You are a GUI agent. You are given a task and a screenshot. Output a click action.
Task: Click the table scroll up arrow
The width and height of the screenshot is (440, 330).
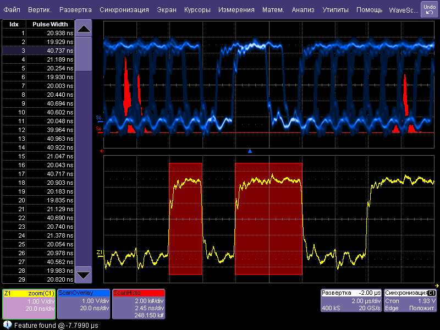point(84,29)
